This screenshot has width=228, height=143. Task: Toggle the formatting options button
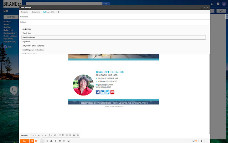pyautogui.click(x=42, y=141)
